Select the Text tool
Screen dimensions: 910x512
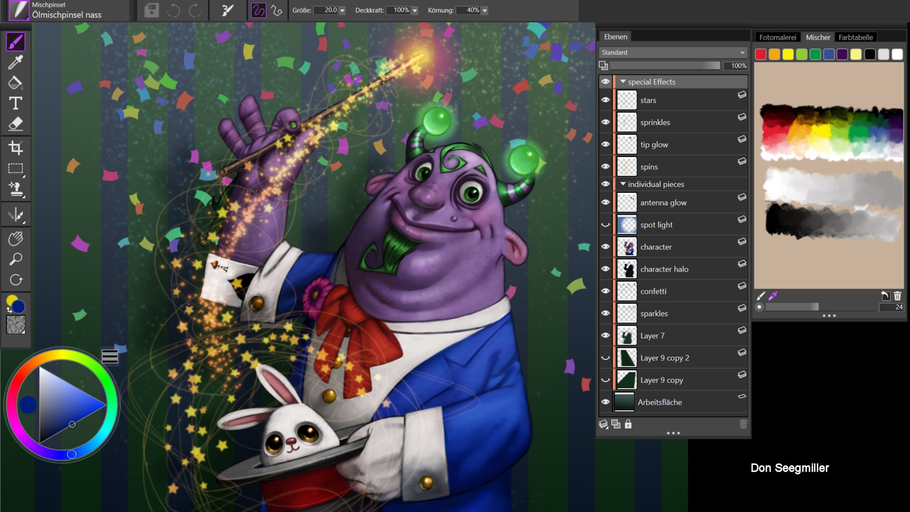coord(16,103)
